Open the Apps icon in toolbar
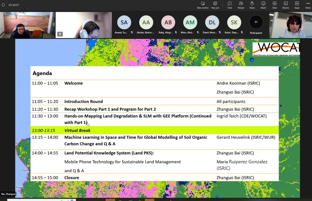 pos(297,5)
